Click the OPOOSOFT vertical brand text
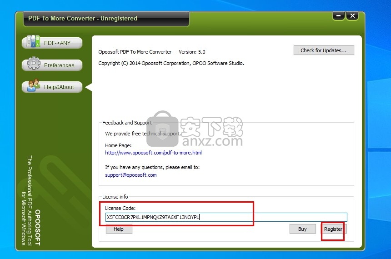This screenshot has height=259, width=391. (37, 227)
